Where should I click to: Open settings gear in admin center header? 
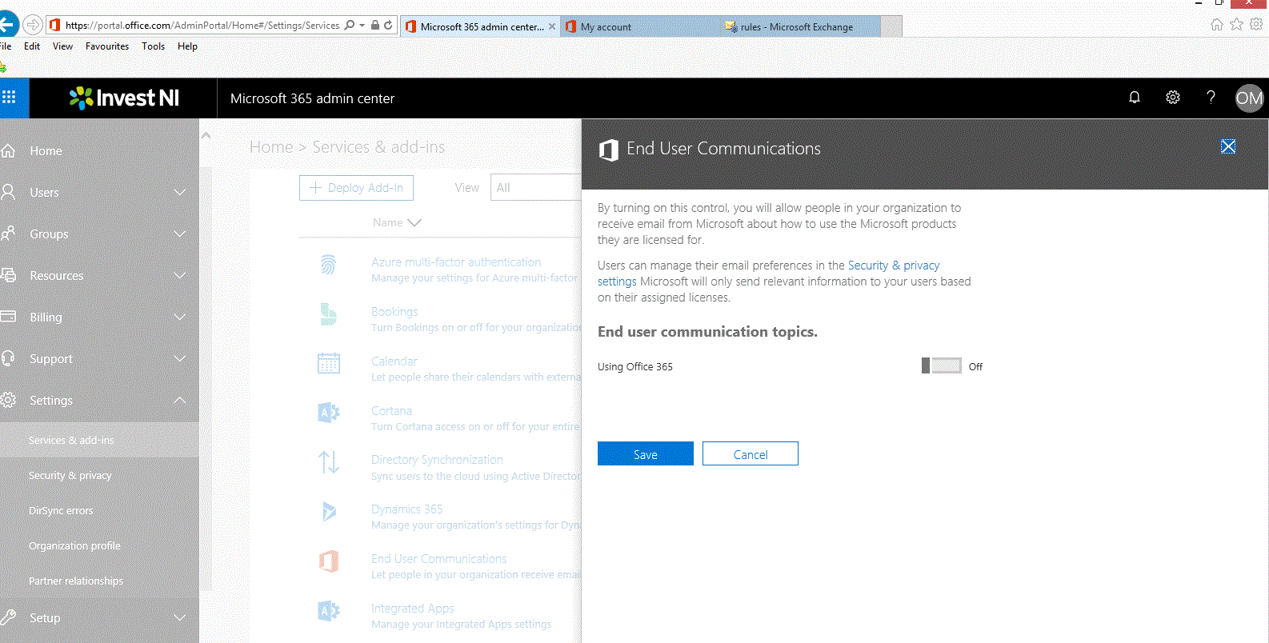click(x=1173, y=98)
